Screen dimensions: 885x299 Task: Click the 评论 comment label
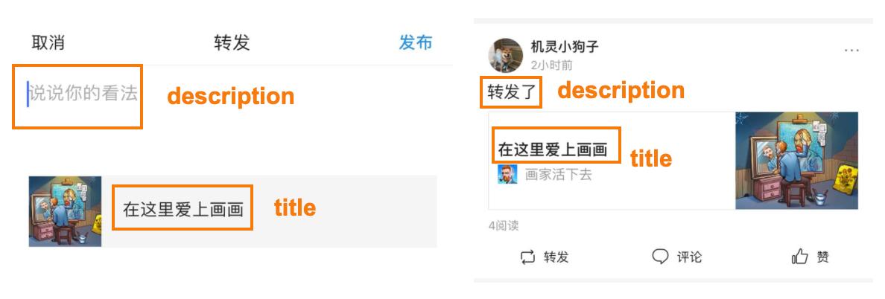click(x=689, y=257)
